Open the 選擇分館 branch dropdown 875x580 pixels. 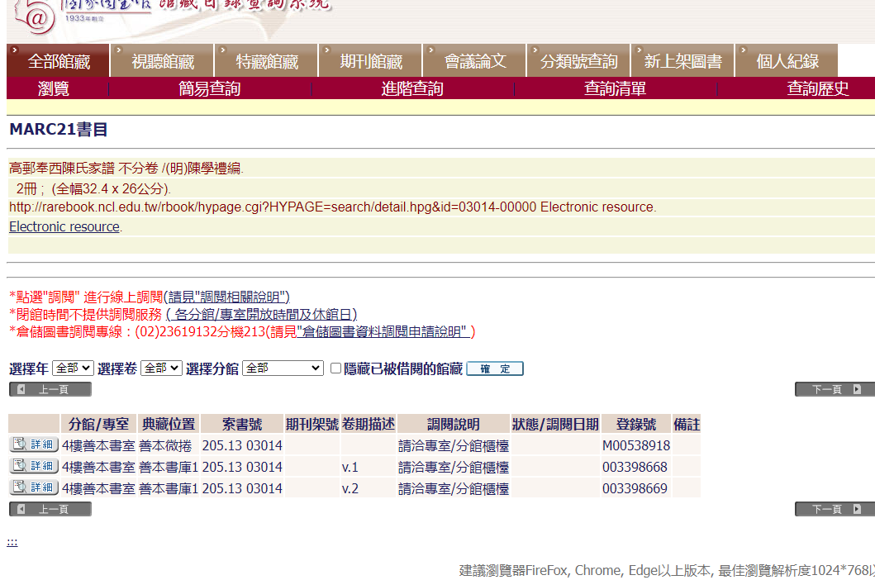tap(281, 368)
